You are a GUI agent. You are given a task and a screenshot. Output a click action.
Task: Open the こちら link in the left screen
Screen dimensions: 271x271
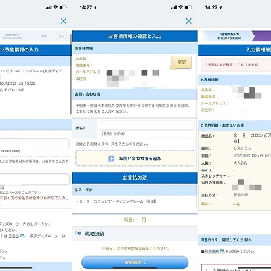coord(14,236)
